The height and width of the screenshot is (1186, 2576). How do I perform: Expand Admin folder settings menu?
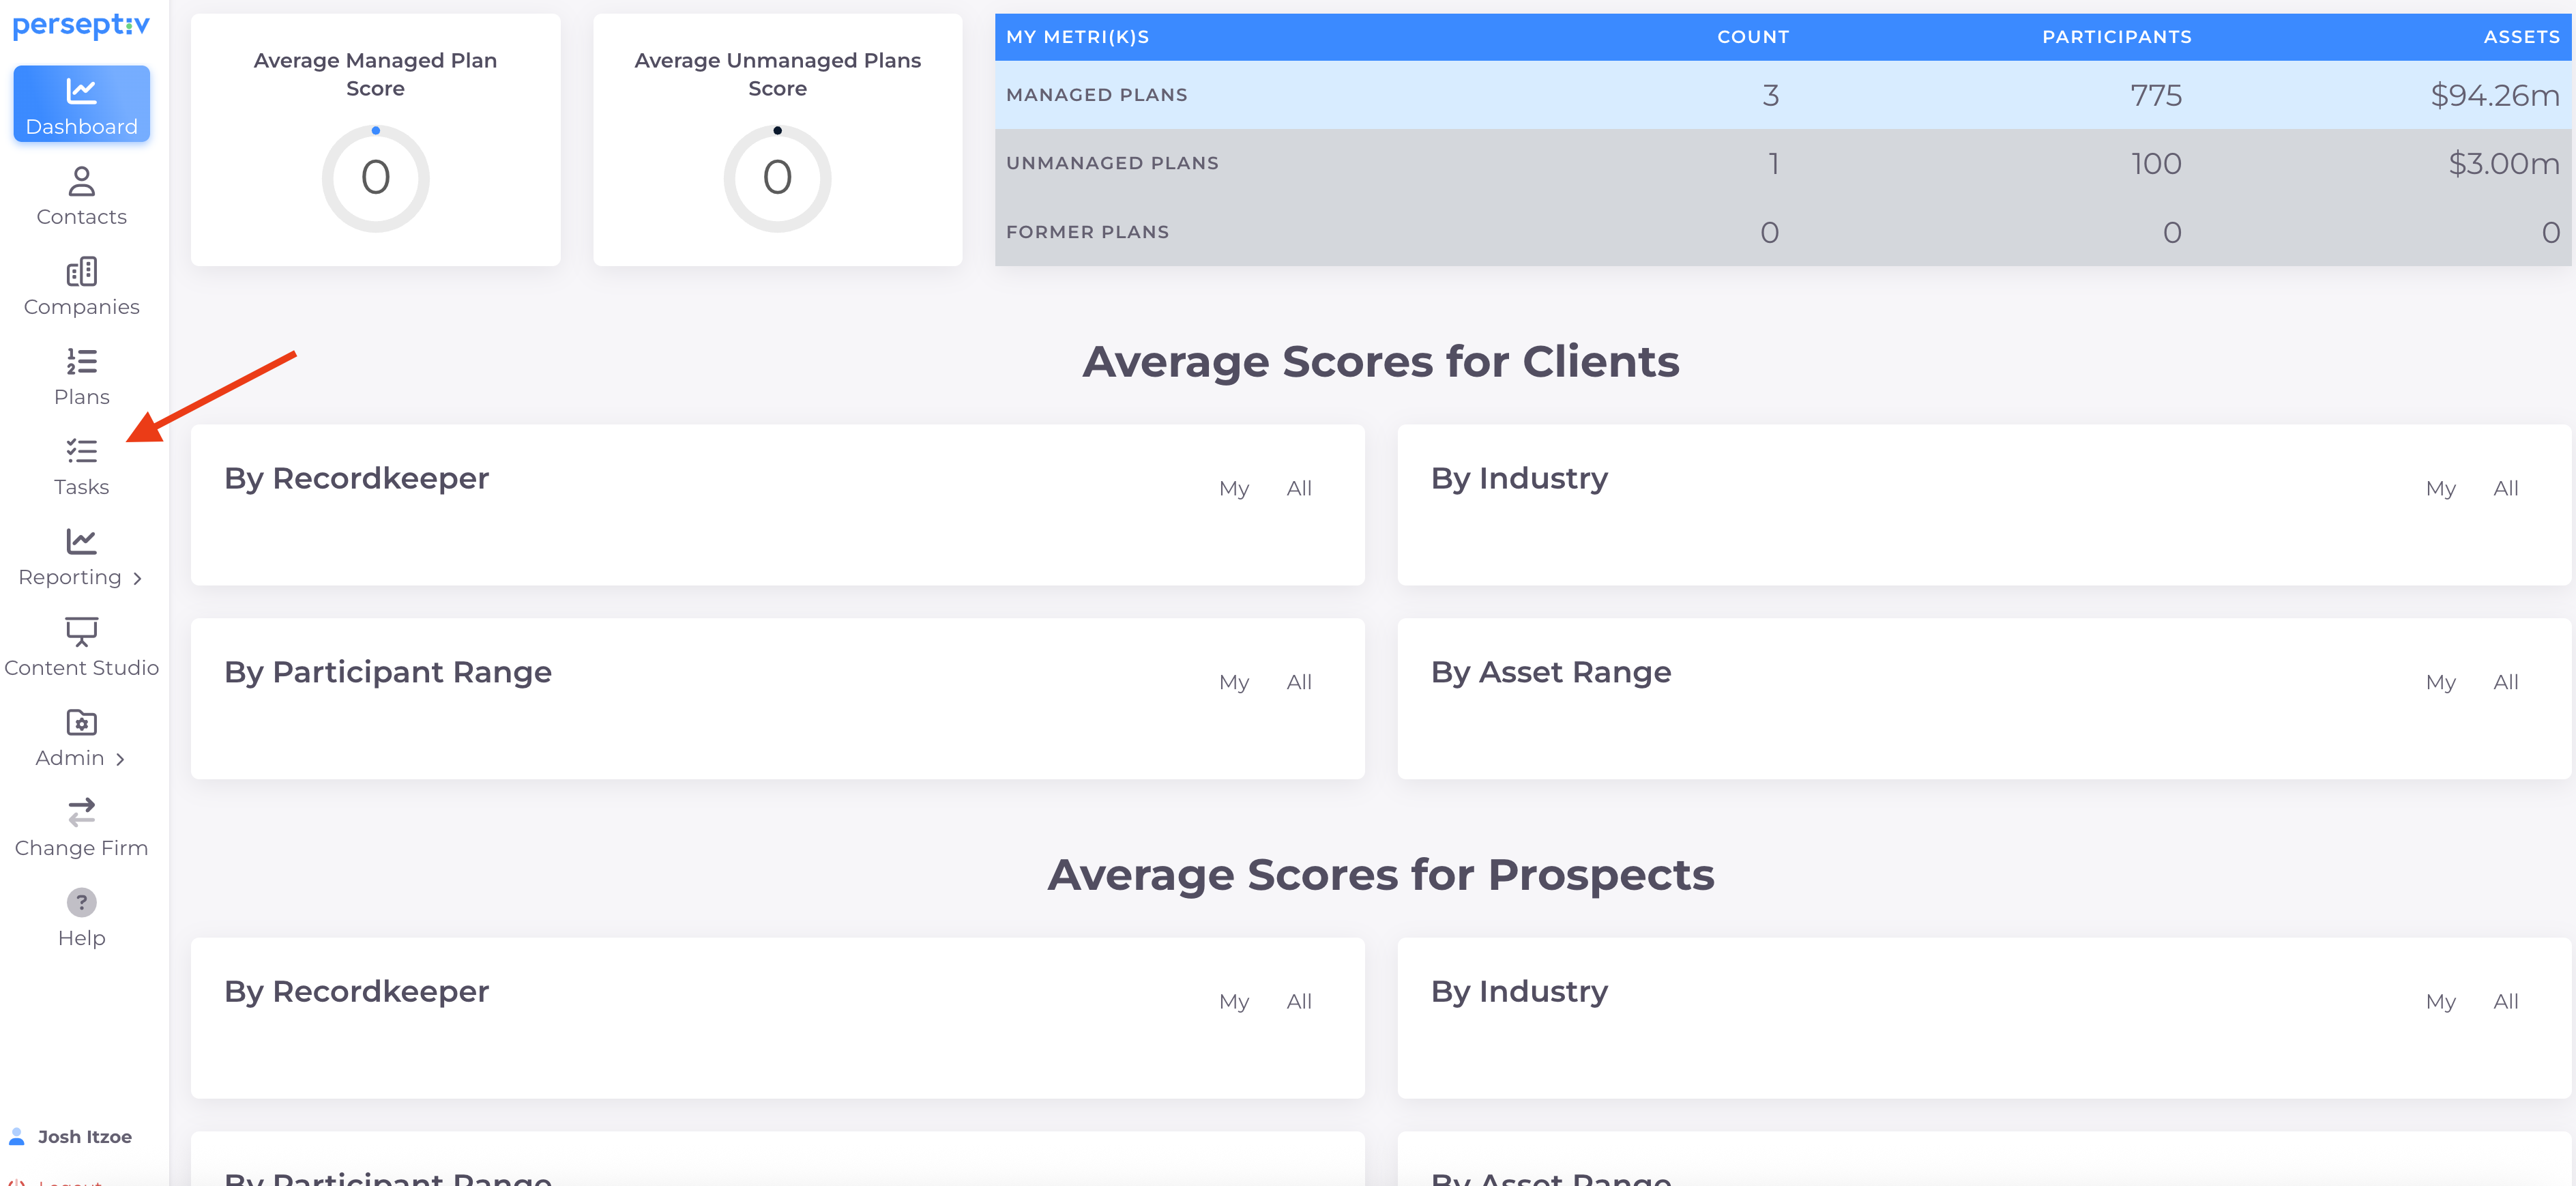[81, 722]
